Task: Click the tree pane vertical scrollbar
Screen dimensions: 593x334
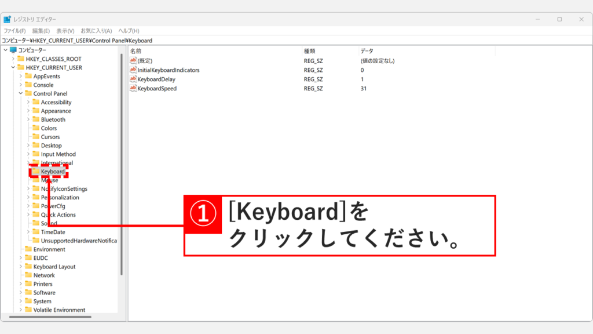Action: 122,174
